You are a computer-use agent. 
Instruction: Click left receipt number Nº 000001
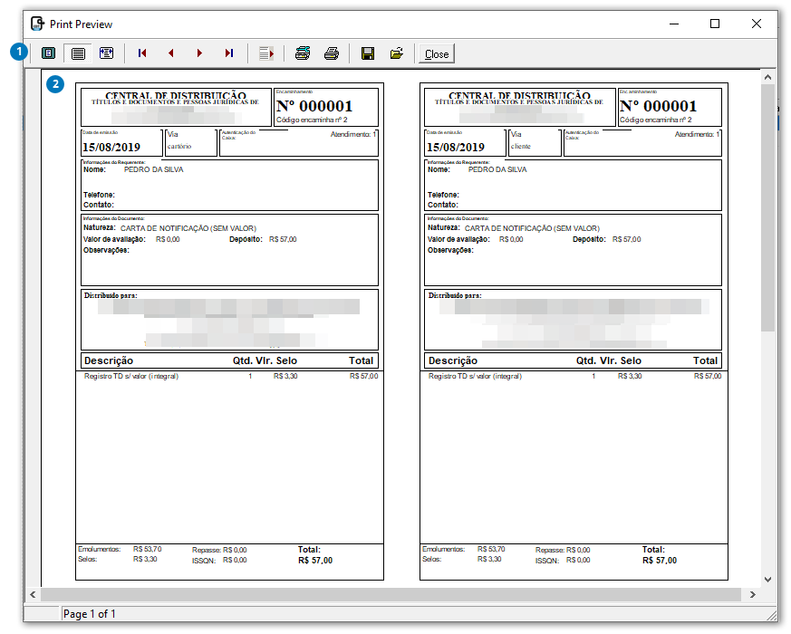point(314,106)
